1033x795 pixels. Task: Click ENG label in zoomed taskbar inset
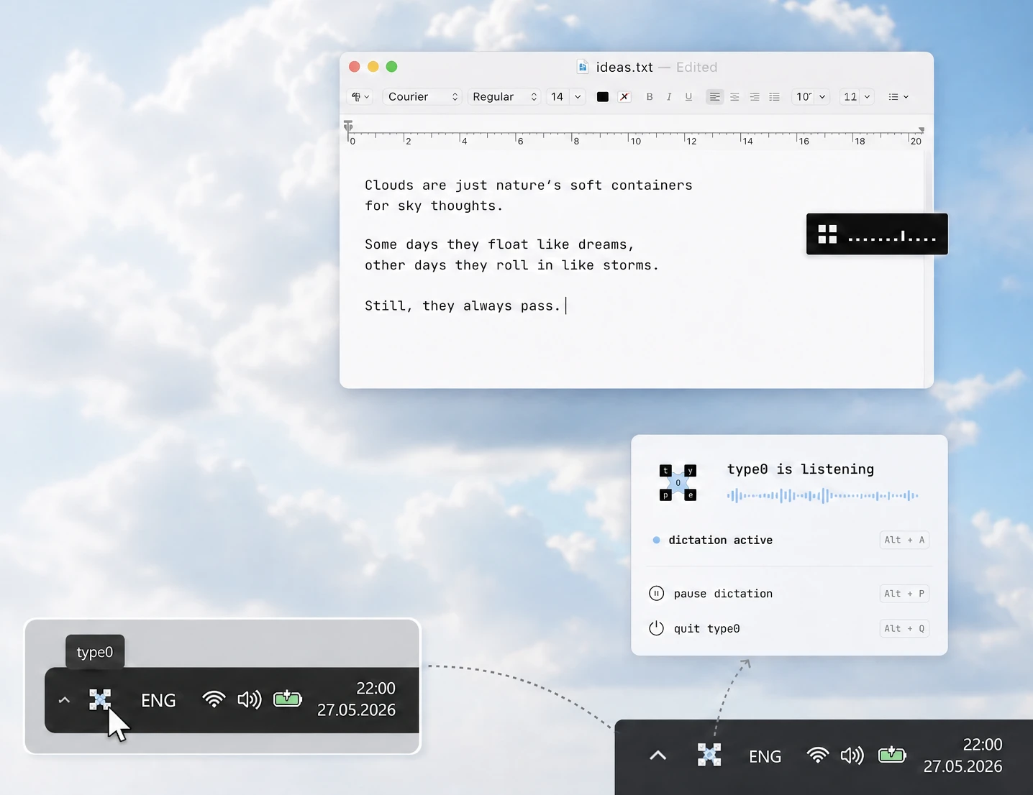[x=158, y=700]
